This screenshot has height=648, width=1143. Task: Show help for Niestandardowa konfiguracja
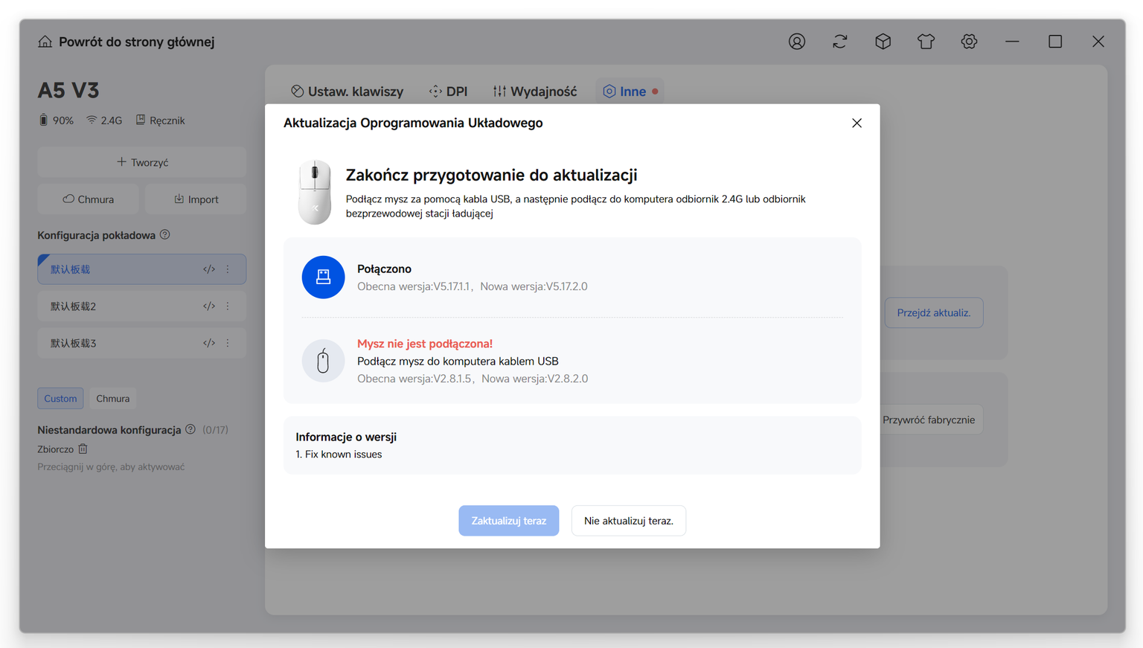(190, 429)
